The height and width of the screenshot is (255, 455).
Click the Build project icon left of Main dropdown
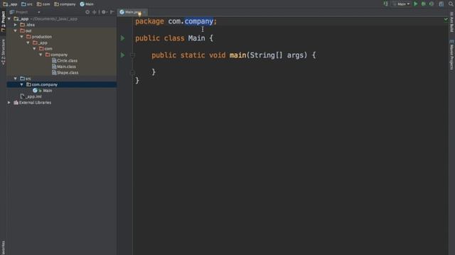click(385, 4)
